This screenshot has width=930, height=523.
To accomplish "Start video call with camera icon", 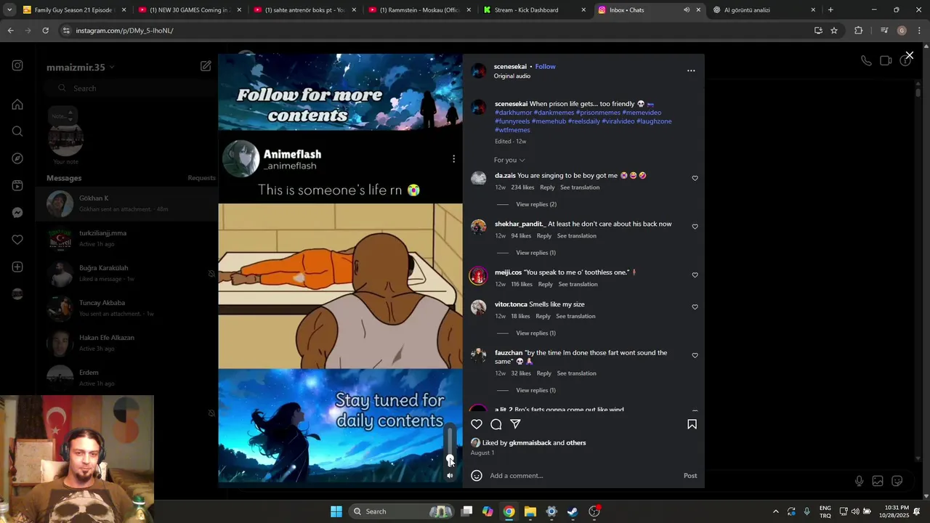I will coord(886,61).
